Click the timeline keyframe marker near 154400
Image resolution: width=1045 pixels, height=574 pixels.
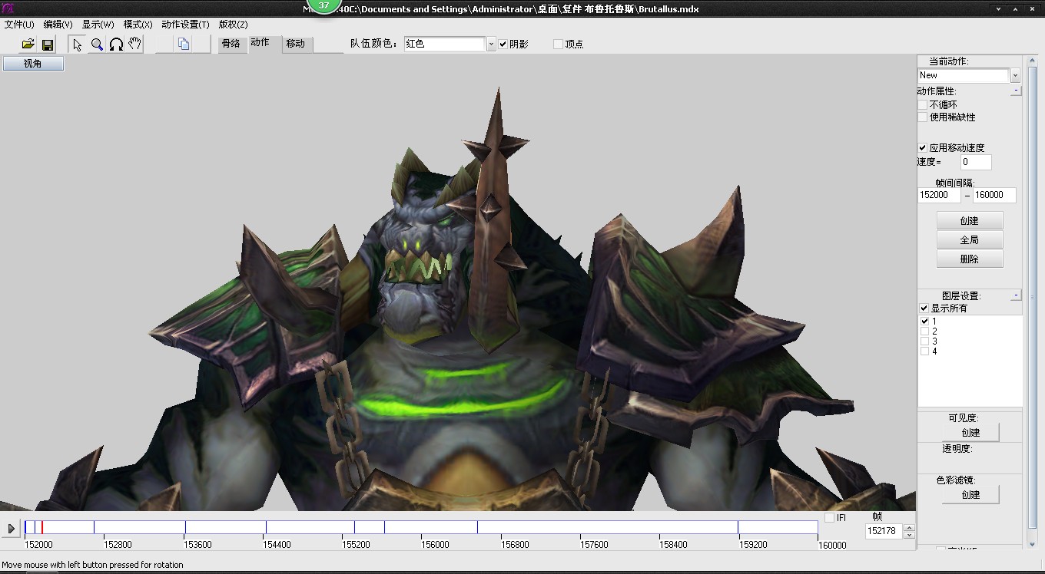click(266, 527)
